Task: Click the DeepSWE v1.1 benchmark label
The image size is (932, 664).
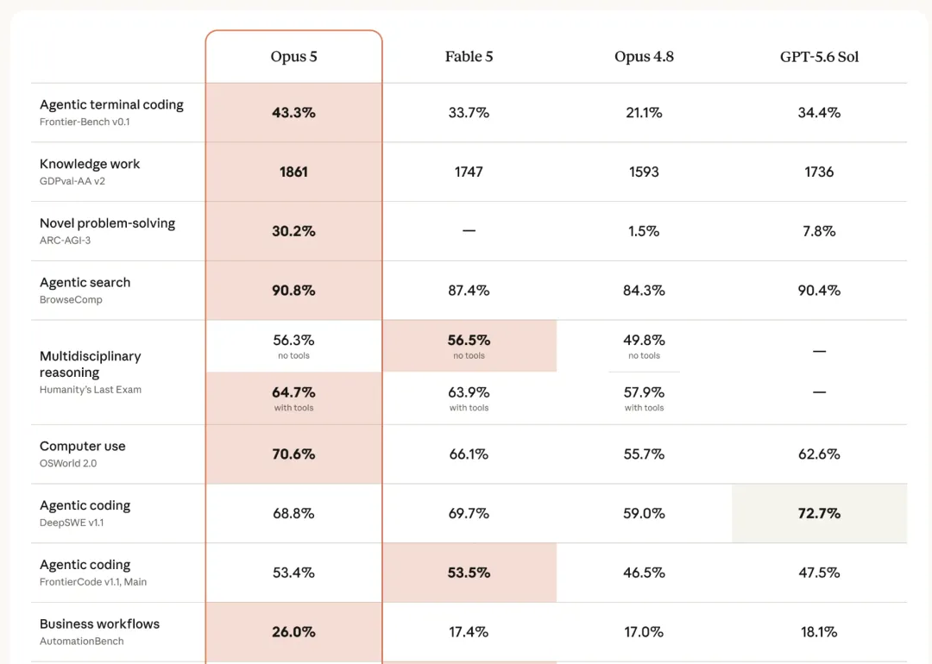Action: pos(72,523)
